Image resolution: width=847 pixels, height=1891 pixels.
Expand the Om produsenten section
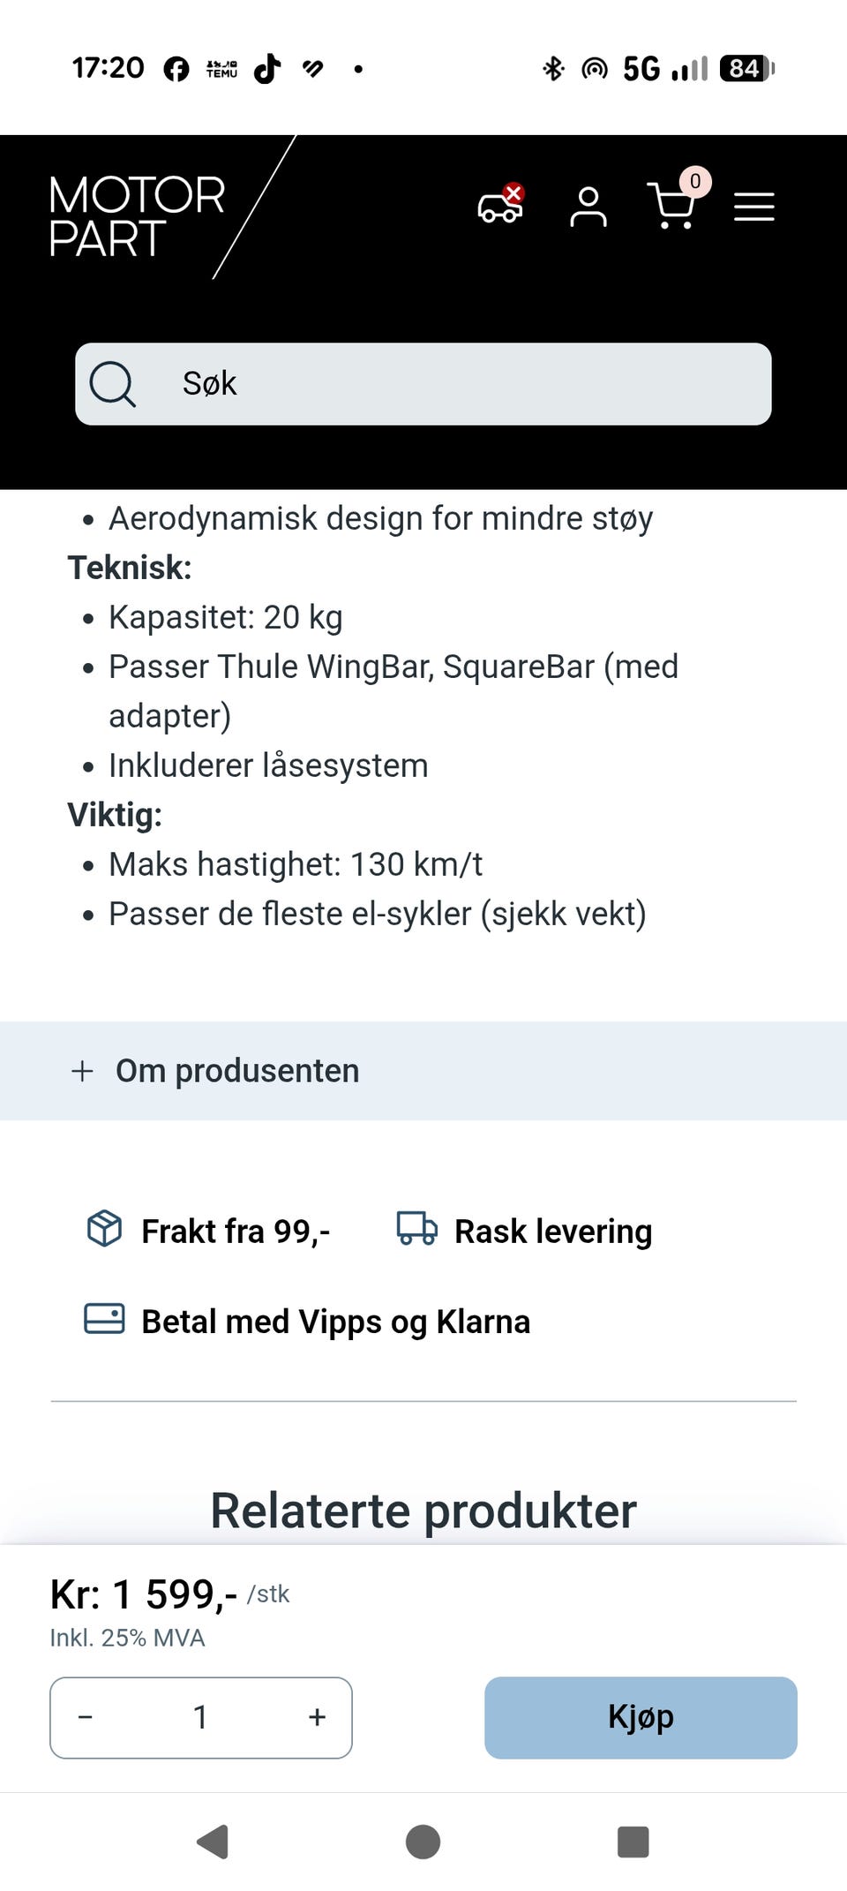coord(423,1071)
